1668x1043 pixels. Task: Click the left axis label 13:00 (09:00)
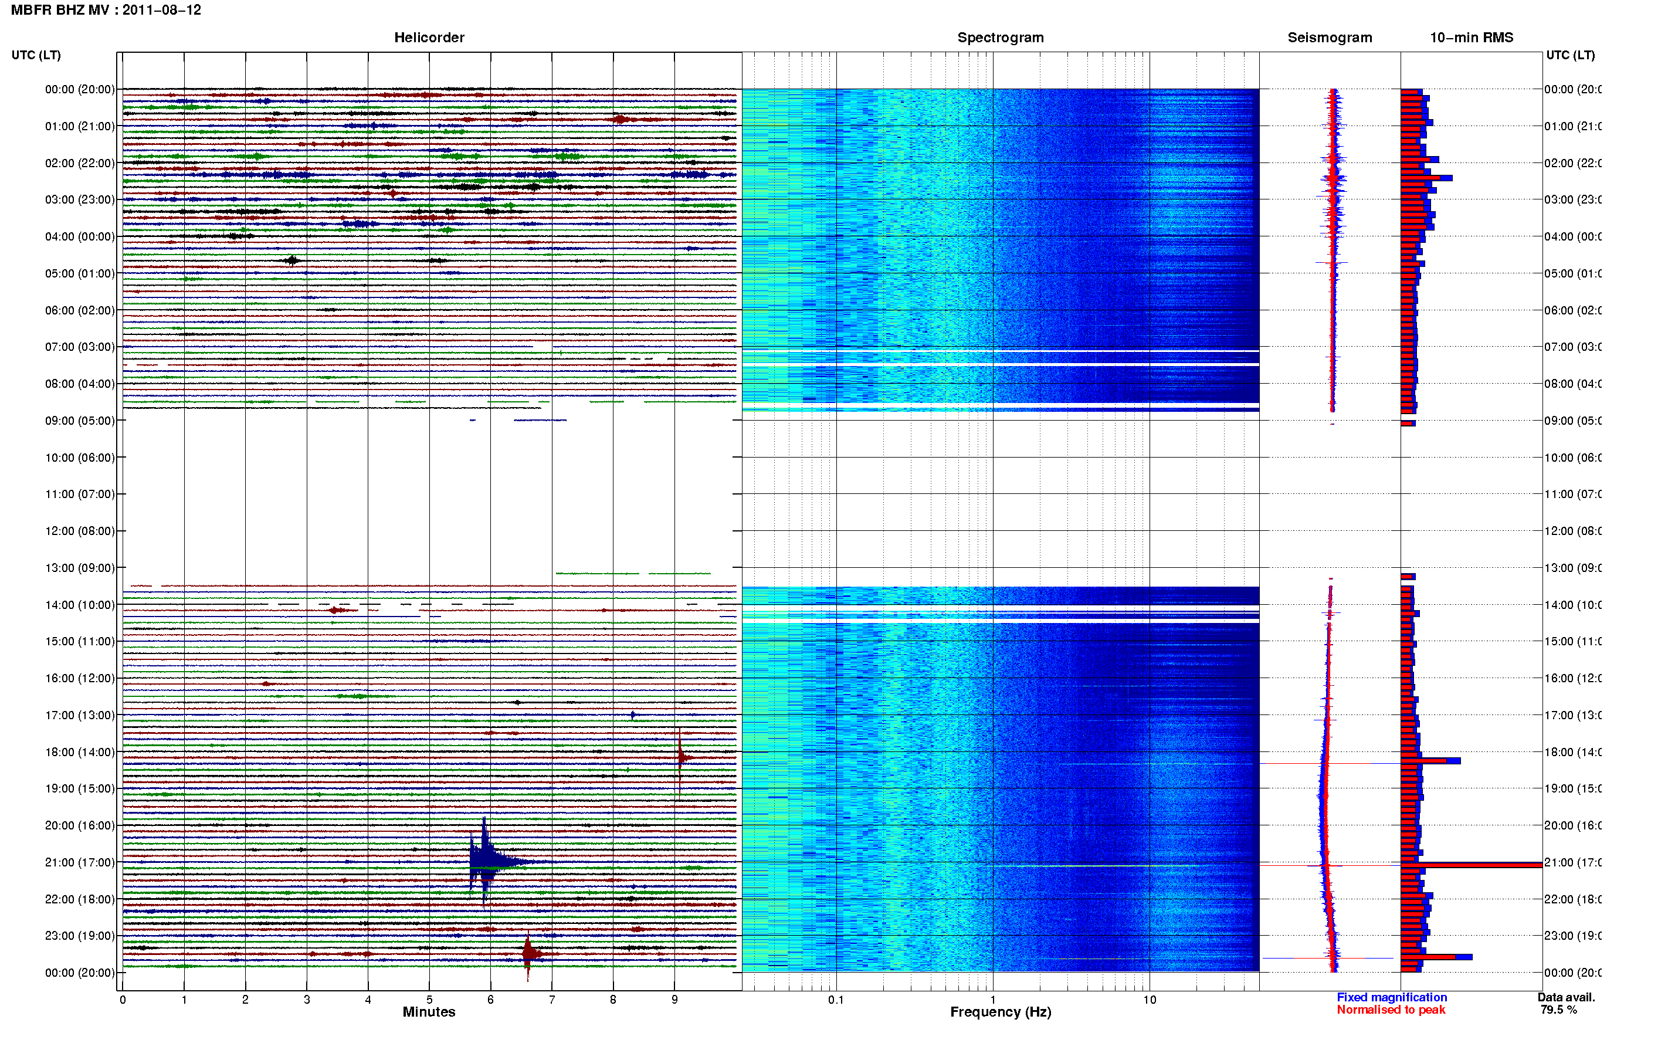pyautogui.click(x=80, y=568)
